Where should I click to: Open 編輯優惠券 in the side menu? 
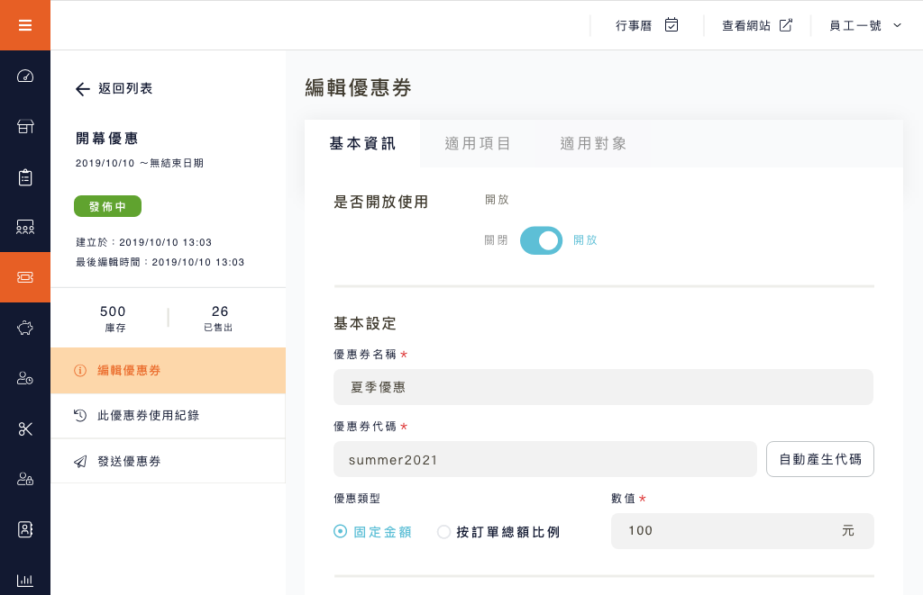[169, 370]
